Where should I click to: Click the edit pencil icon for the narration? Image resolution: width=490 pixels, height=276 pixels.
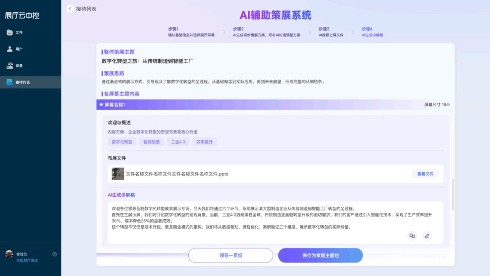pyautogui.click(x=427, y=236)
